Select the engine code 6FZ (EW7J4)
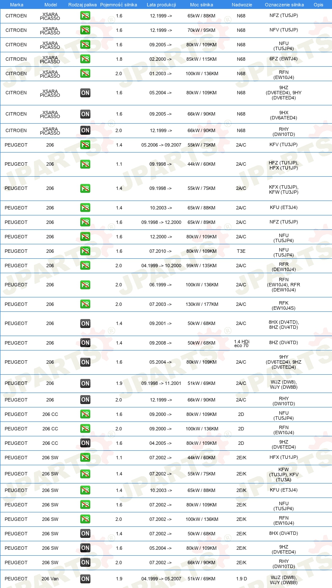Viewport: 332px width, 588px height. pyautogui.click(x=284, y=59)
